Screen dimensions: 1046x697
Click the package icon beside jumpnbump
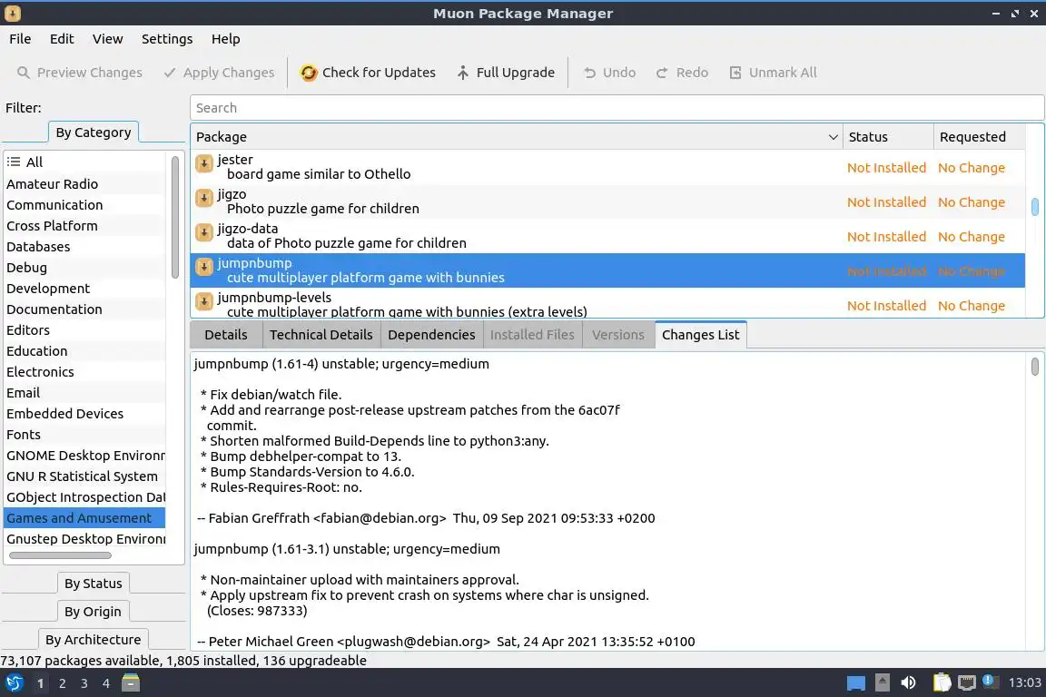pos(204,267)
